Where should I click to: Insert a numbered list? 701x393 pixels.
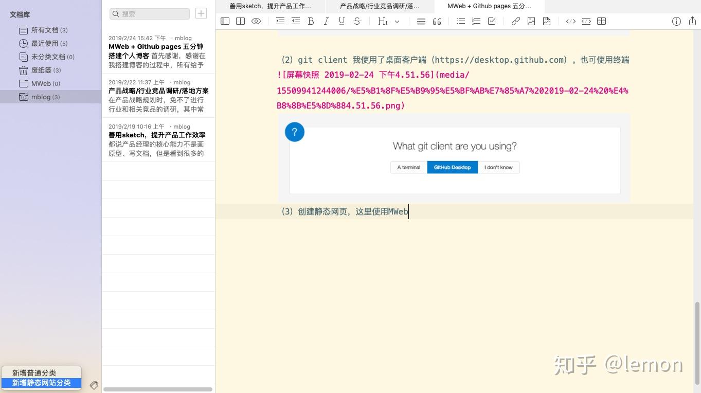pos(476,21)
